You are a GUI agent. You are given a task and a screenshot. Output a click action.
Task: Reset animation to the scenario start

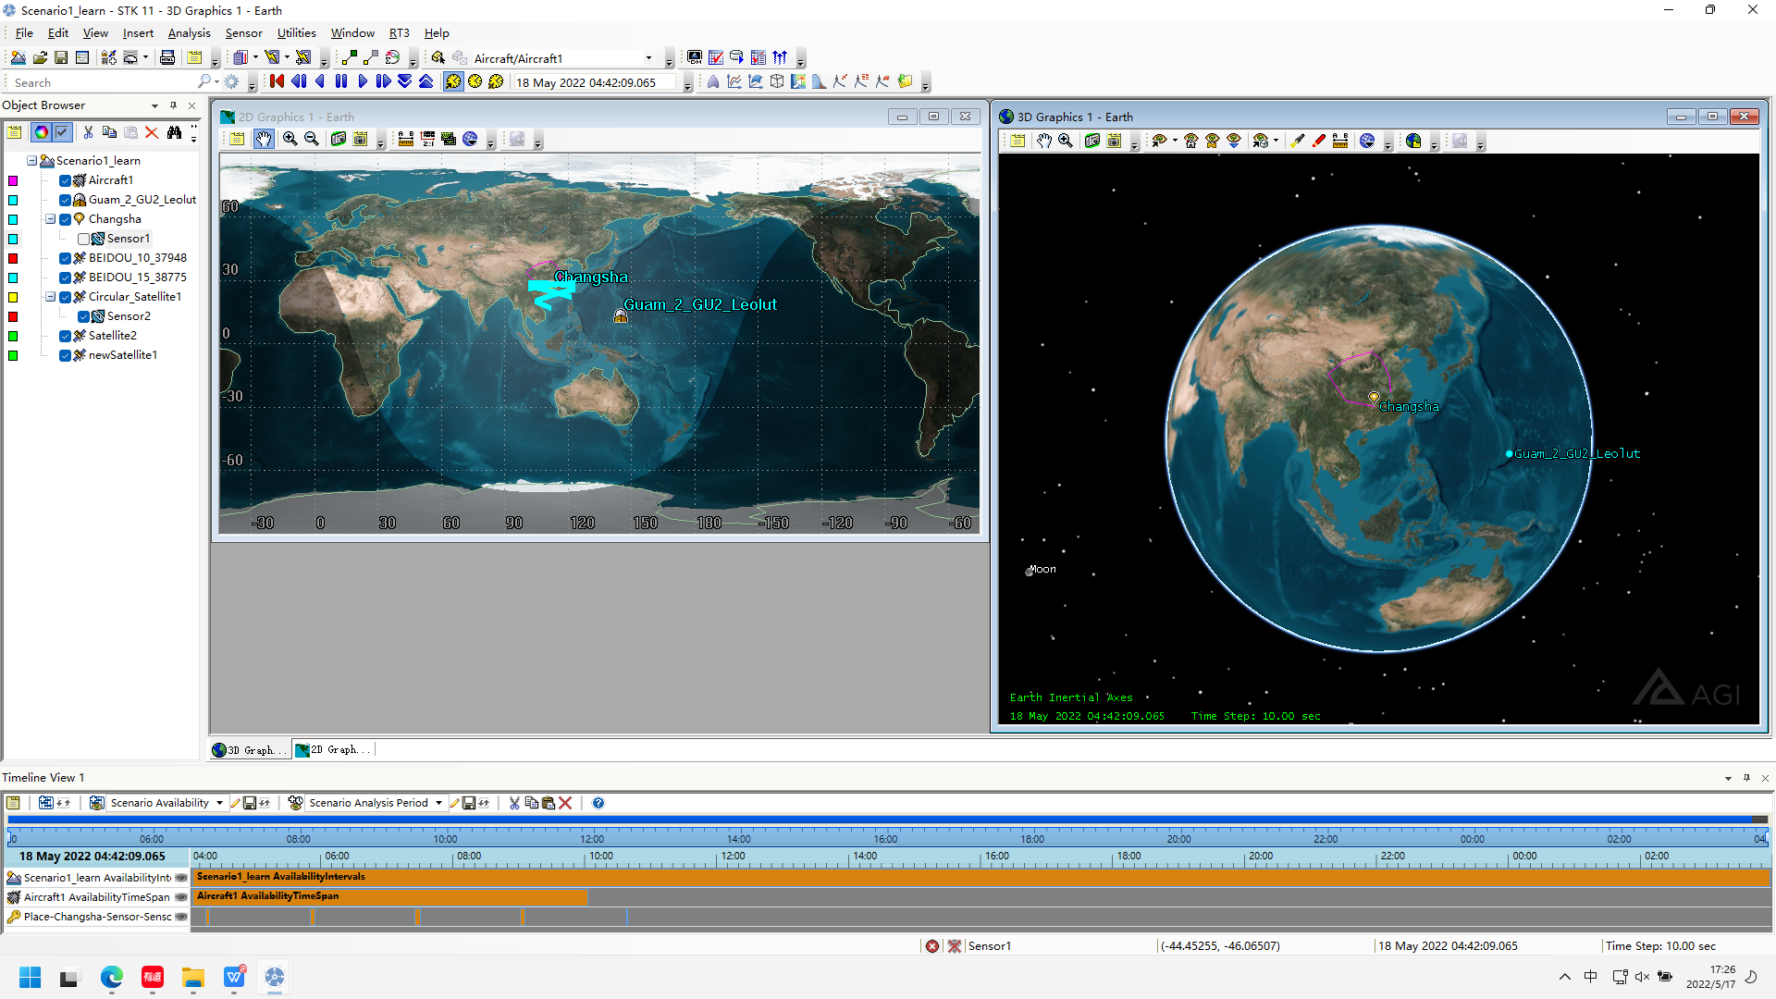pos(277,81)
